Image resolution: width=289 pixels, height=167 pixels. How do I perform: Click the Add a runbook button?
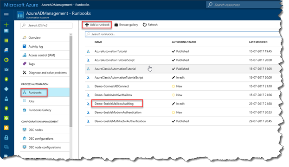pyautogui.click(x=97, y=25)
